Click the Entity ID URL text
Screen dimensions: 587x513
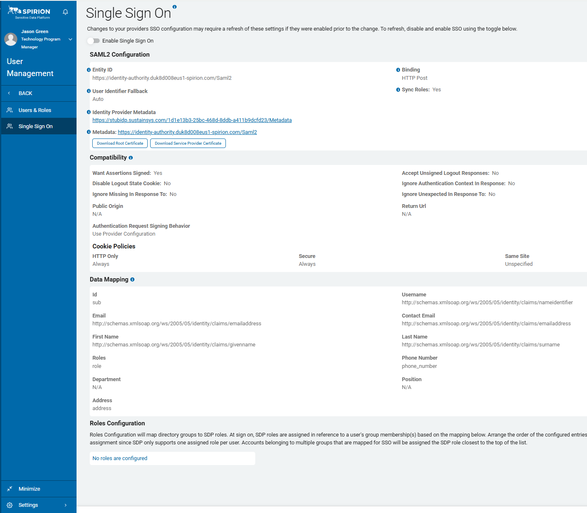click(162, 78)
